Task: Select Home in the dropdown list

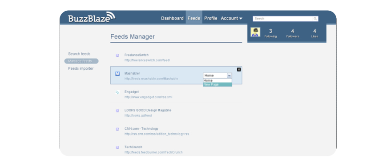Action: [x=218, y=80]
